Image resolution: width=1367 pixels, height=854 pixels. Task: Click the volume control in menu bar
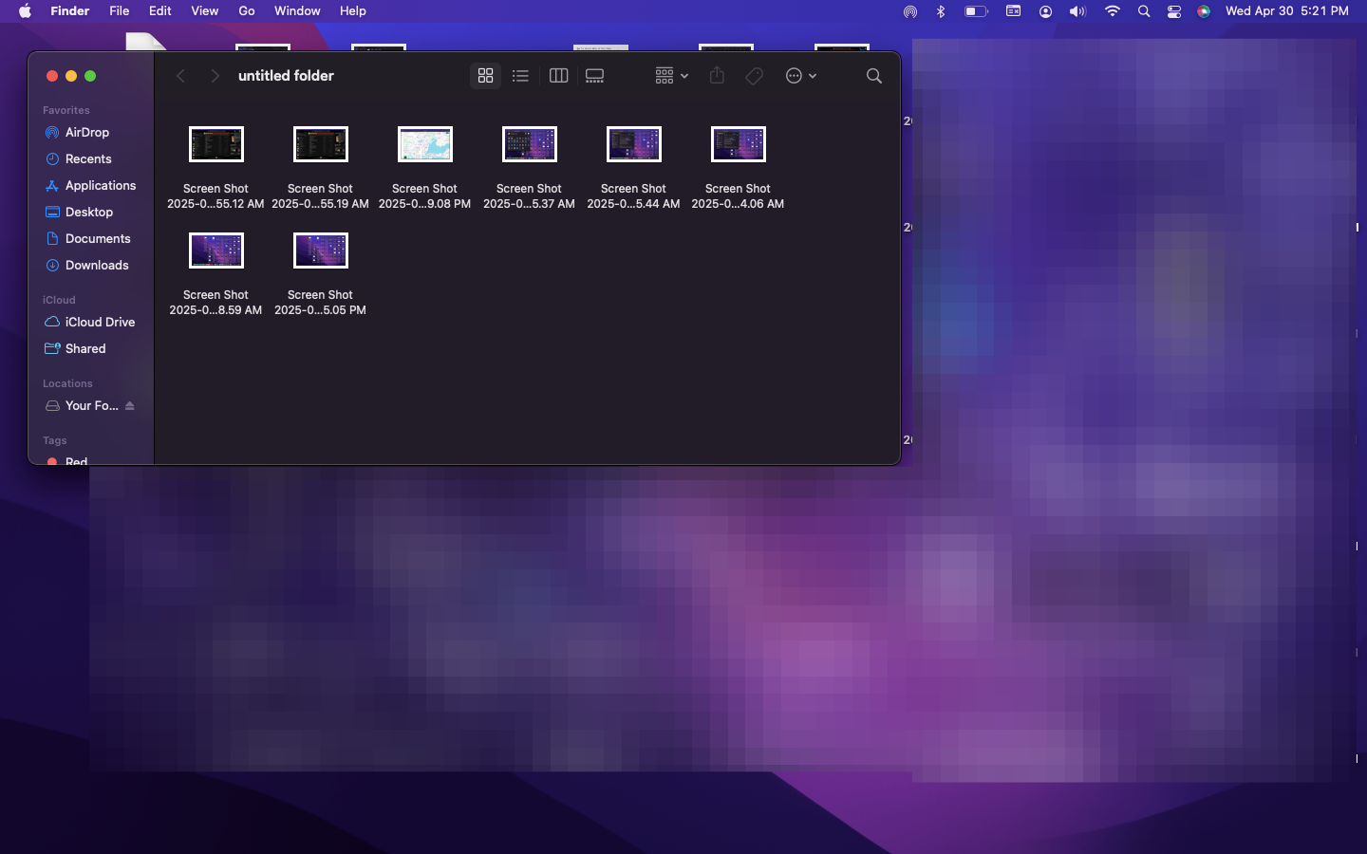pos(1077,11)
